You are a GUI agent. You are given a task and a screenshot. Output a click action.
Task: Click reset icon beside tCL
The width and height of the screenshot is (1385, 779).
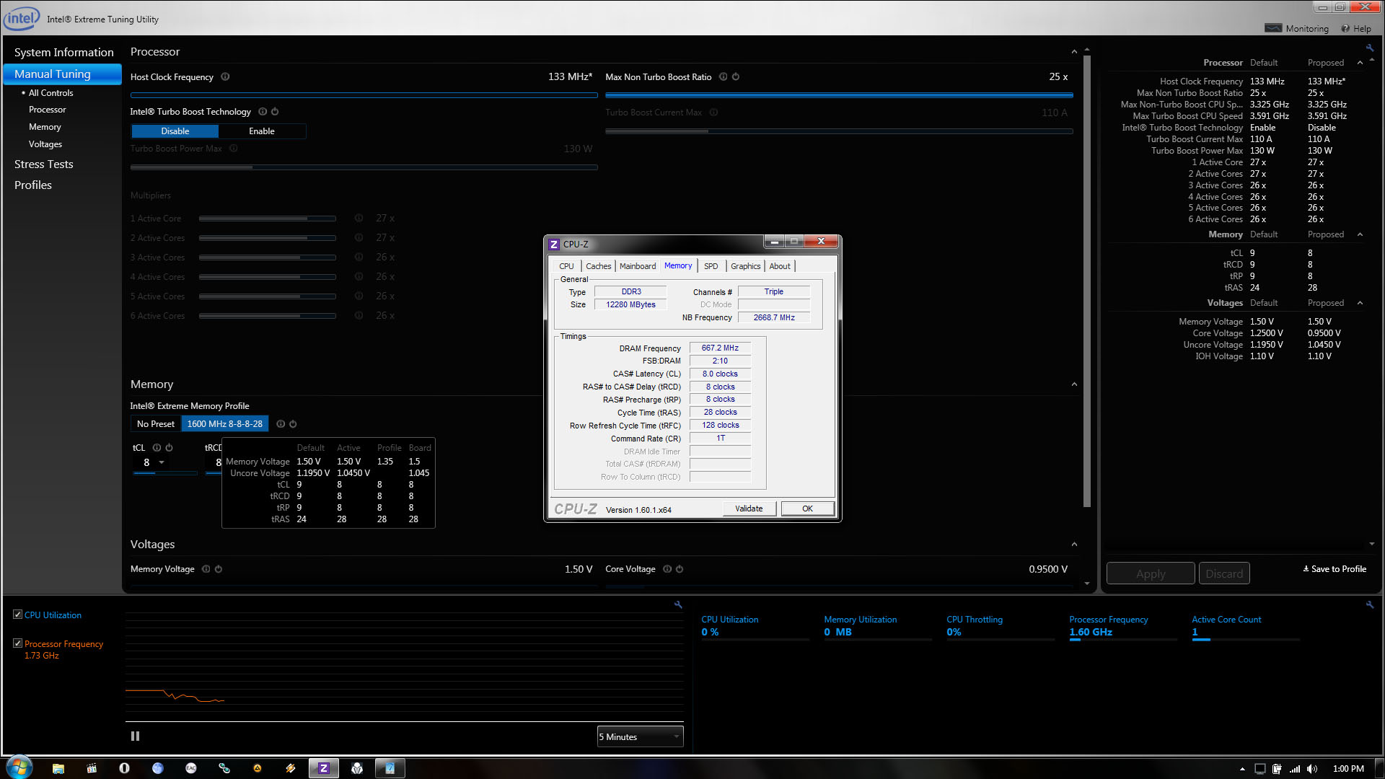tap(169, 448)
